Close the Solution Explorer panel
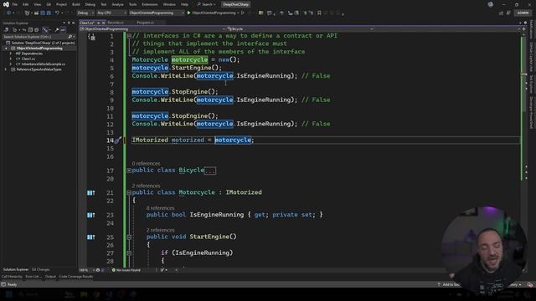The height and width of the screenshot is (301, 536). point(73,23)
